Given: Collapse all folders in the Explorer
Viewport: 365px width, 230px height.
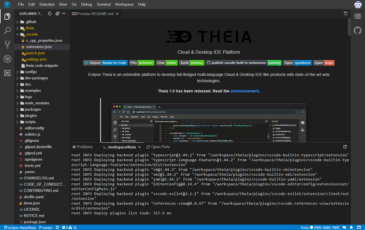Looking at the screenshot, I should (x=57, y=13).
